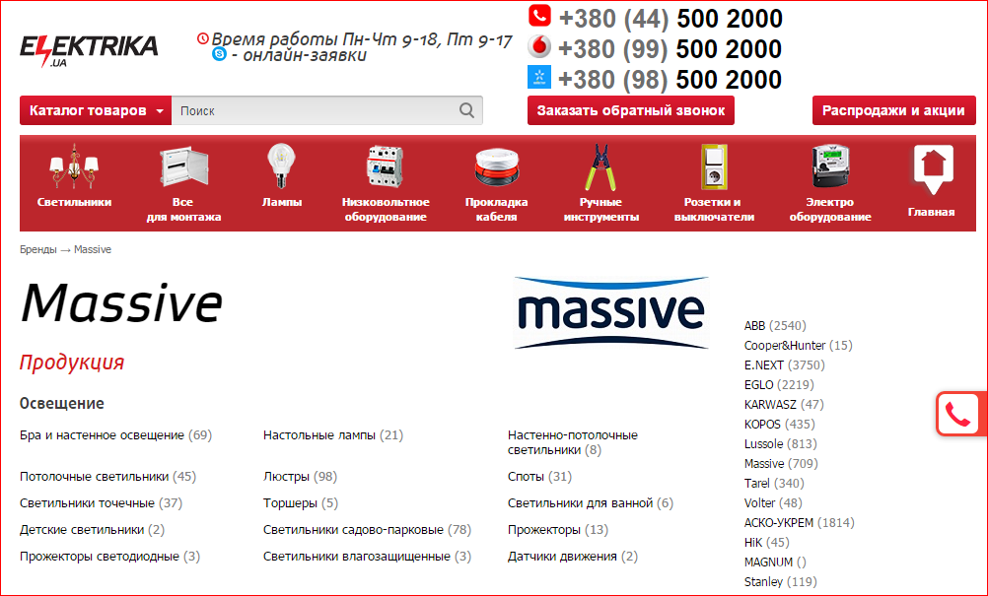Go to Бренды breadcrumb link
The height and width of the screenshot is (596, 988).
(37, 250)
